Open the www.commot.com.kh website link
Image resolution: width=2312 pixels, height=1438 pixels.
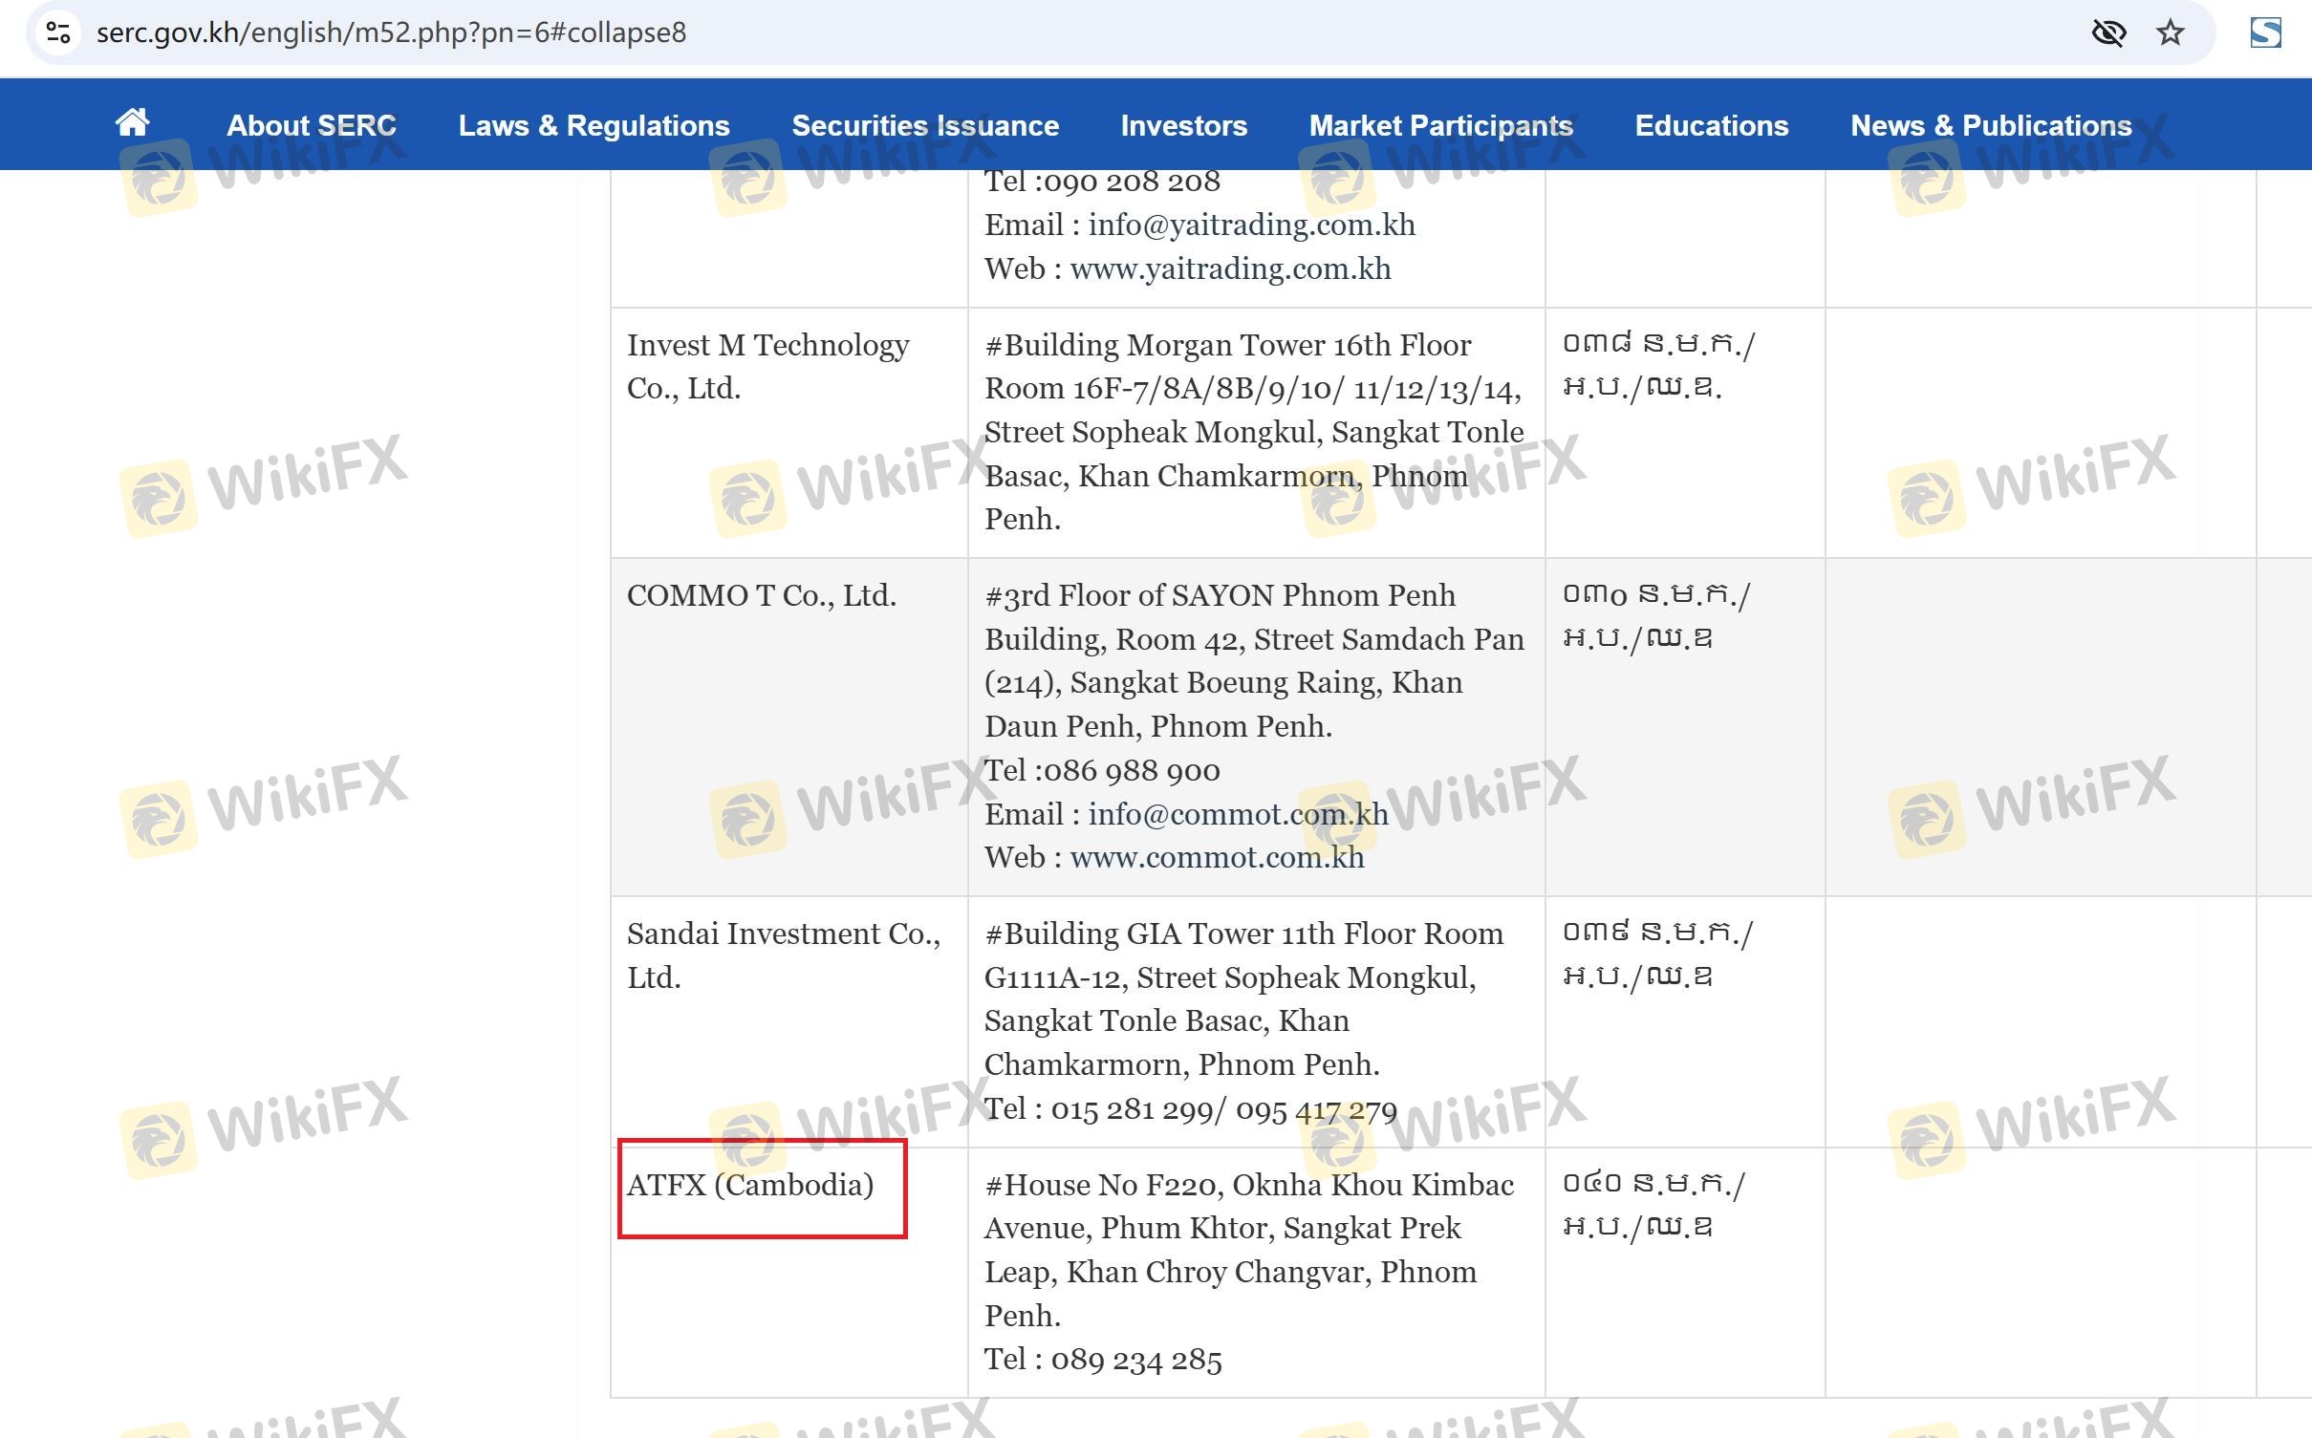[x=1217, y=858]
